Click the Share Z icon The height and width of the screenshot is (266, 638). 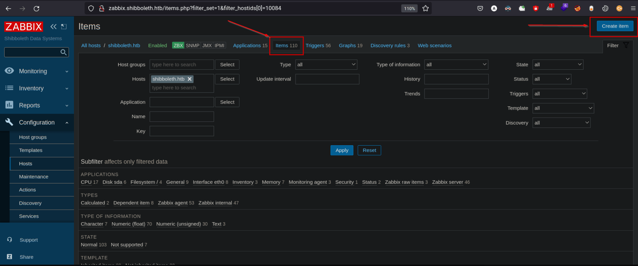tap(9, 257)
